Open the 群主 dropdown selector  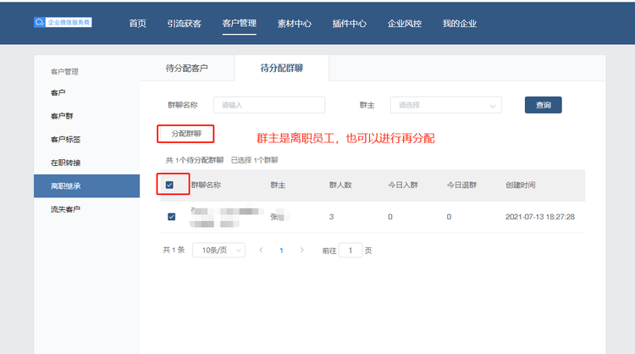pos(445,105)
